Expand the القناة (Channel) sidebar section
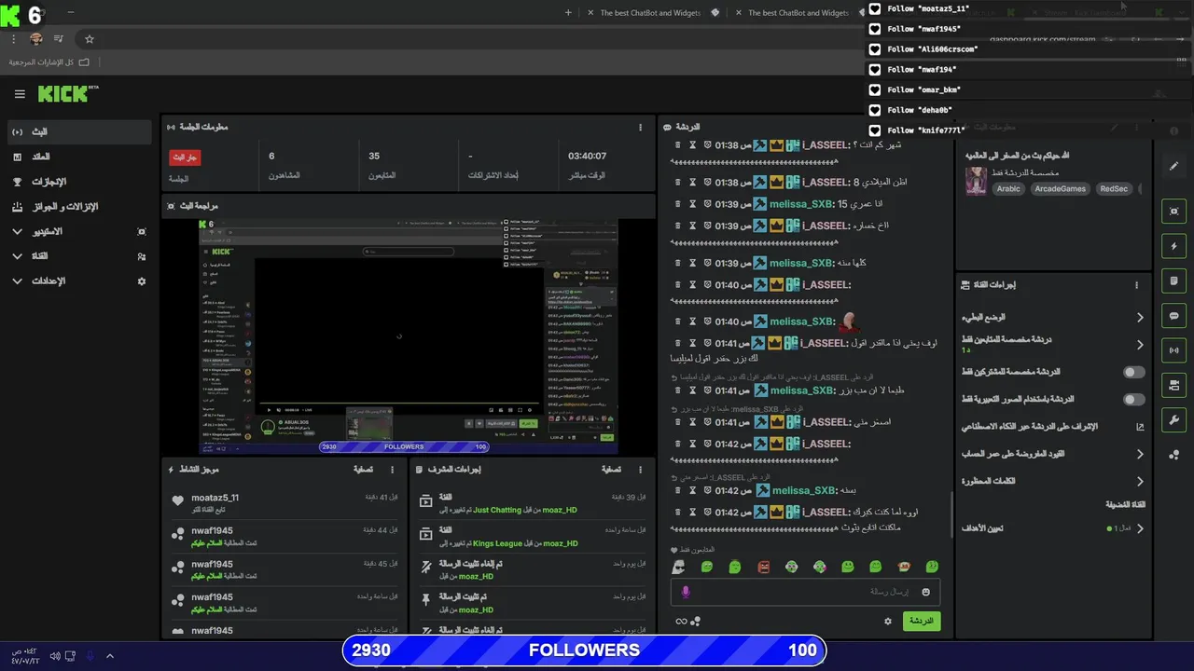The height and width of the screenshot is (671, 1194). click(79, 256)
